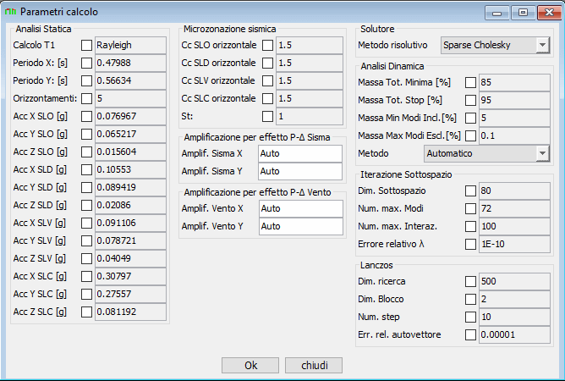Click the app icon in title bar
The width and height of the screenshot is (565, 381).
10,12
